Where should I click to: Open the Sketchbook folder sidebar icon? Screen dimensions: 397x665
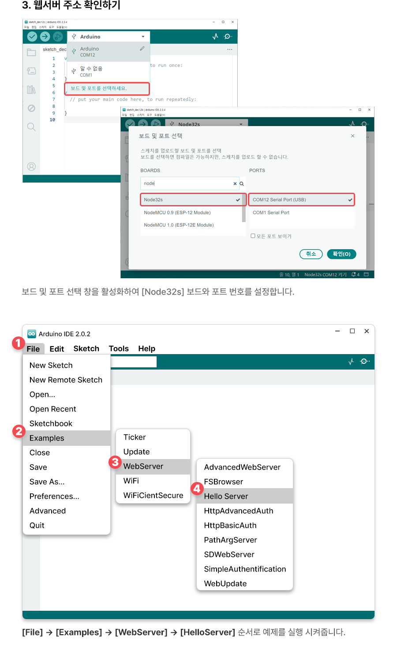coord(31,52)
